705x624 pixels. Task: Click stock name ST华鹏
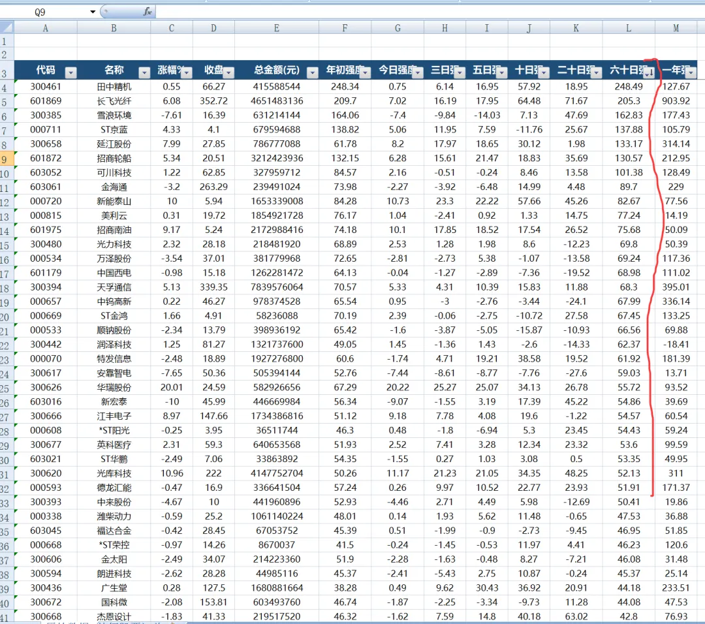(x=114, y=459)
